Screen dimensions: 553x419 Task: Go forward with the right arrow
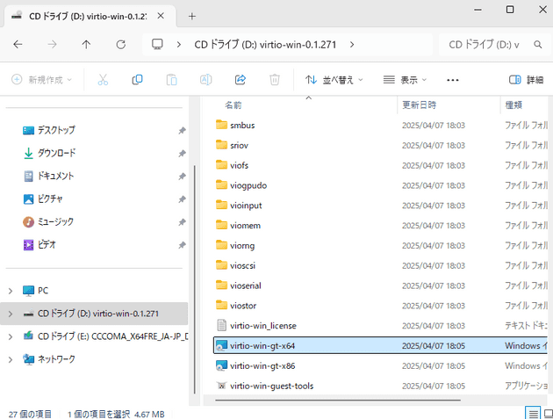tap(52, 45)
